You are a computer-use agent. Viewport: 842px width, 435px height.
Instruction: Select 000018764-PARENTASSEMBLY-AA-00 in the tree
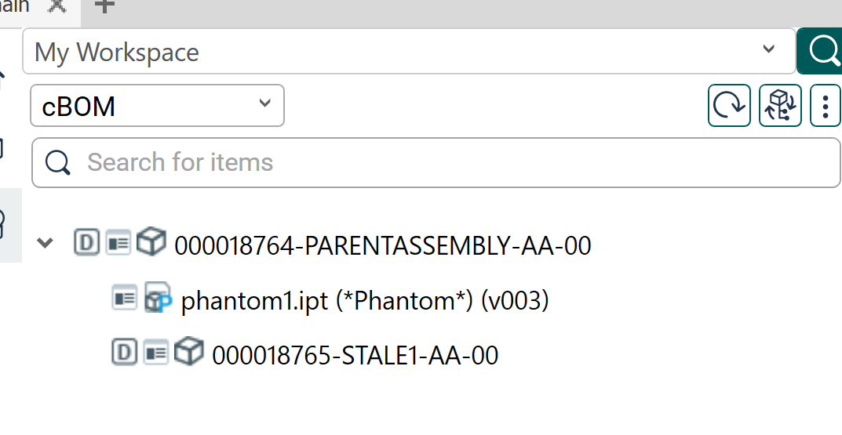382,246
